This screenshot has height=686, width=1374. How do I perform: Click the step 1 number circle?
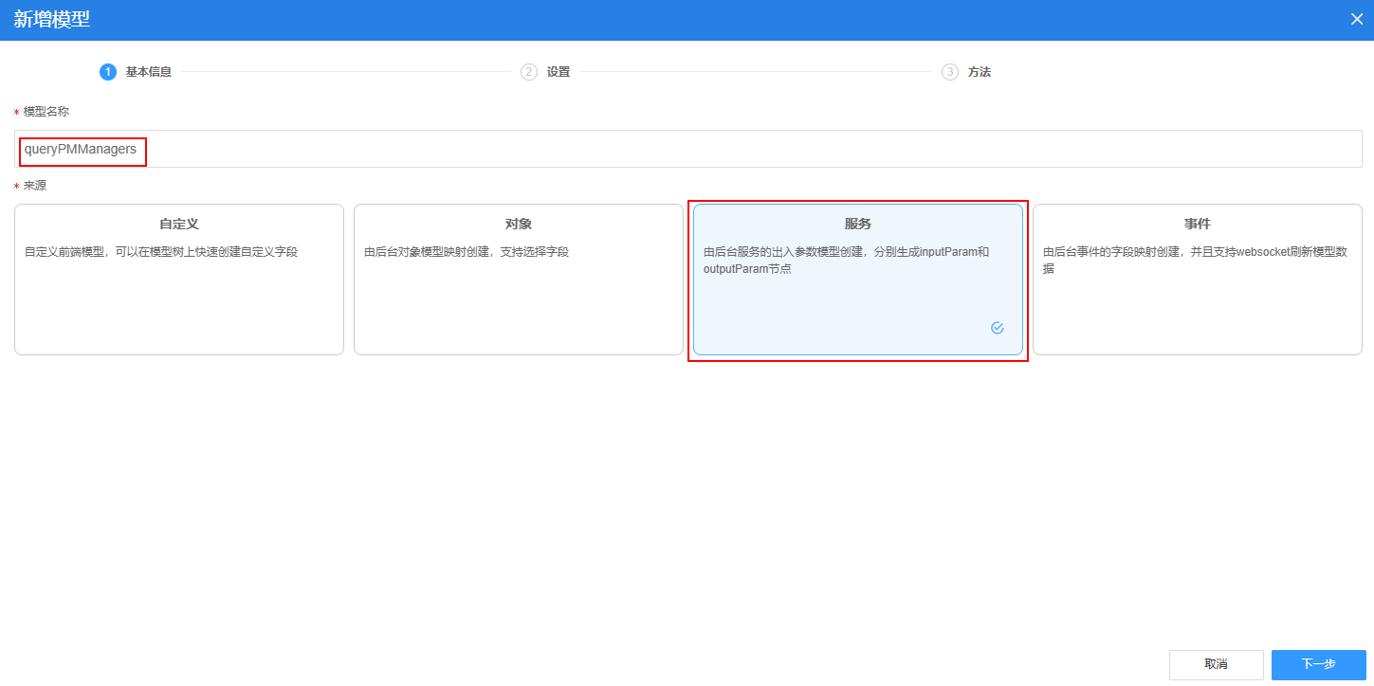click(x=108, y=72)
